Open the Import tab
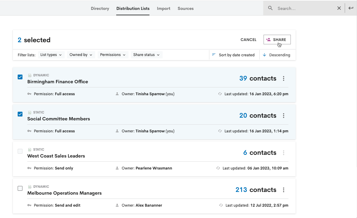 point(164,8)
